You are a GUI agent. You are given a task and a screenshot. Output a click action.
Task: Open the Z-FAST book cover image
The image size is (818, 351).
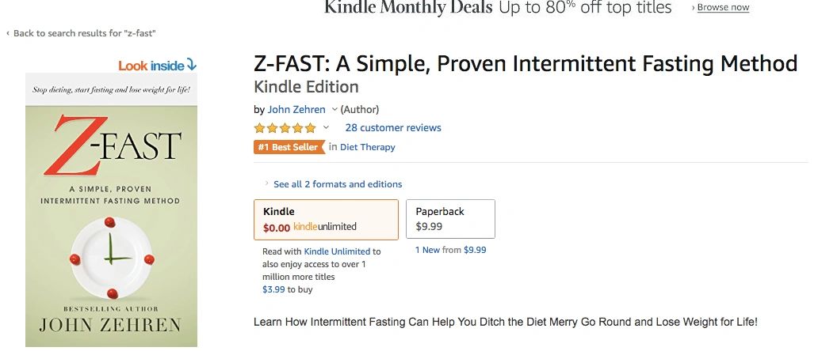click(x=111, y=209)
